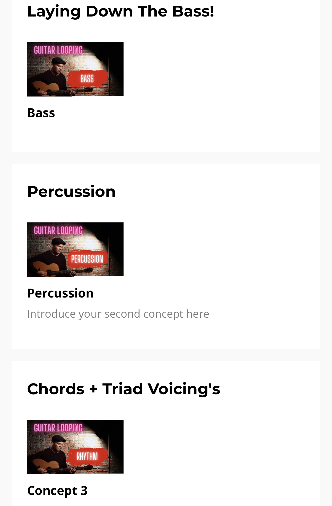Click the red RHYTHM label on thumbnail
The image size is (332, 506).
tap(87, 456)
